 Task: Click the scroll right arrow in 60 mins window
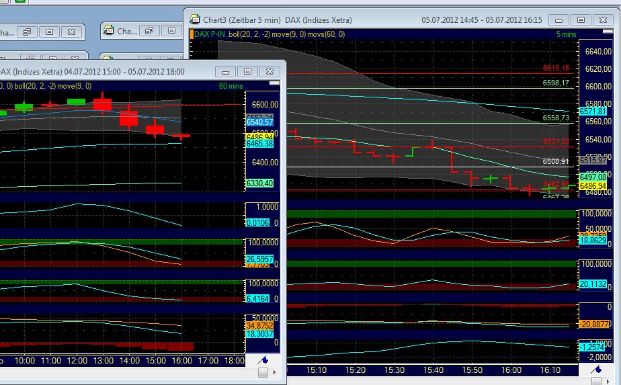pyautogui.click(x=274, y=372)
